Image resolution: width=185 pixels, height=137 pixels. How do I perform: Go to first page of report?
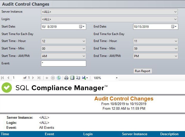pyautogui.click(x=3, y=78)
